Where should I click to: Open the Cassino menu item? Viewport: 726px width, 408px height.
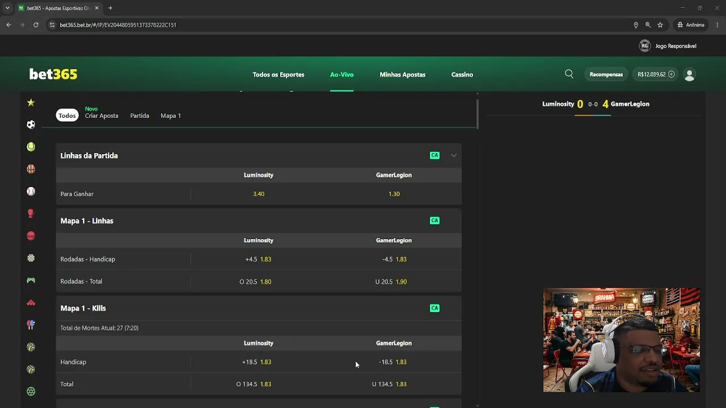(x=462, y=75)
